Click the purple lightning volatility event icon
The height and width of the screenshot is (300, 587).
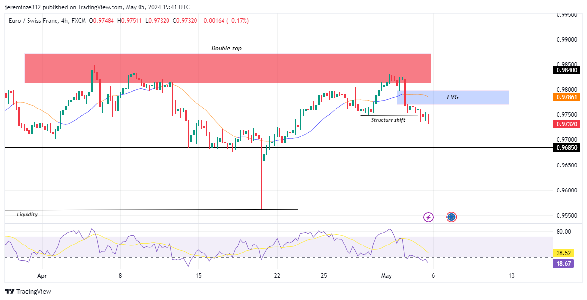[x=428, y=217]
